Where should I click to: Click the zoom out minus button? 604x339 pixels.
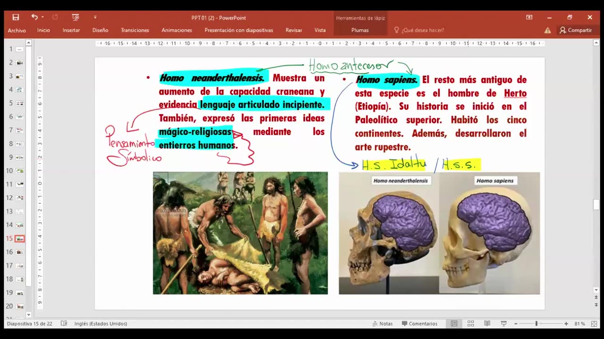516,323
